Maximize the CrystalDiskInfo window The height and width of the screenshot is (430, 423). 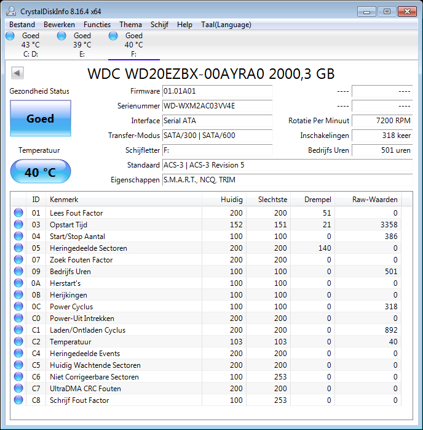387,12
